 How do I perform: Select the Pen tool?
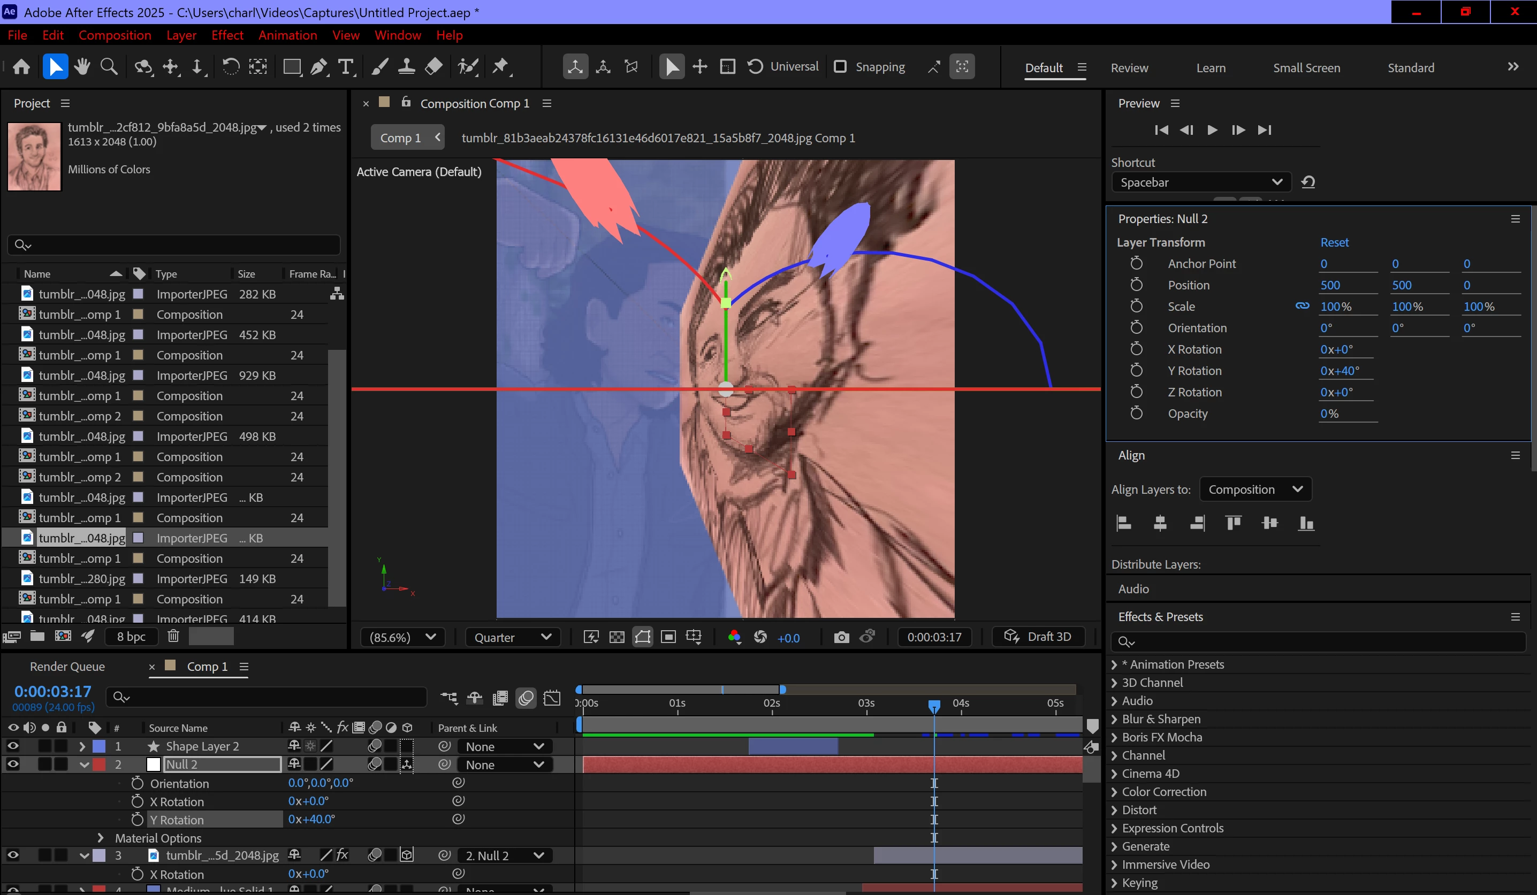pos(318,67)
